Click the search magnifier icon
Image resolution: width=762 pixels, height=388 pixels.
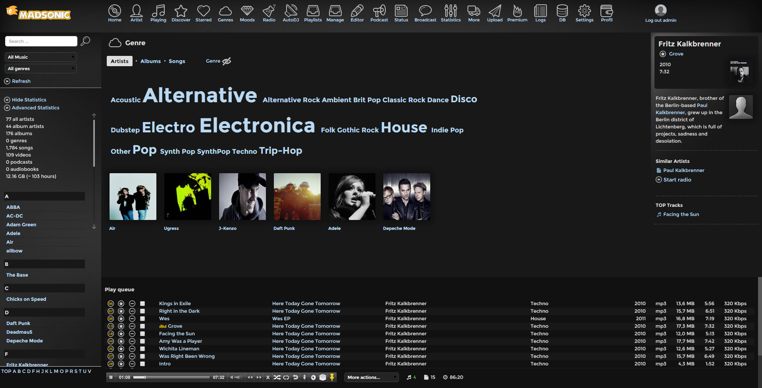point(85,41)
